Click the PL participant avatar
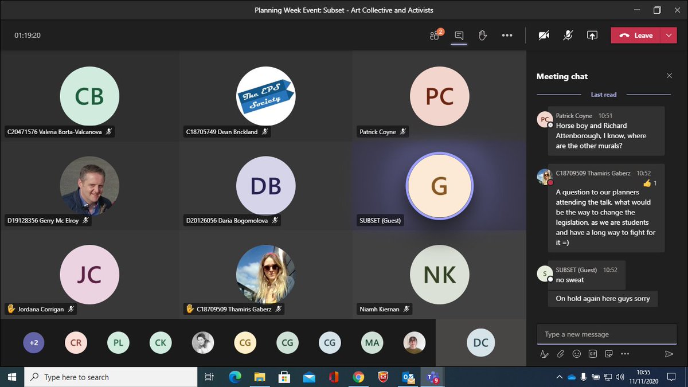 tap(118, 343)
